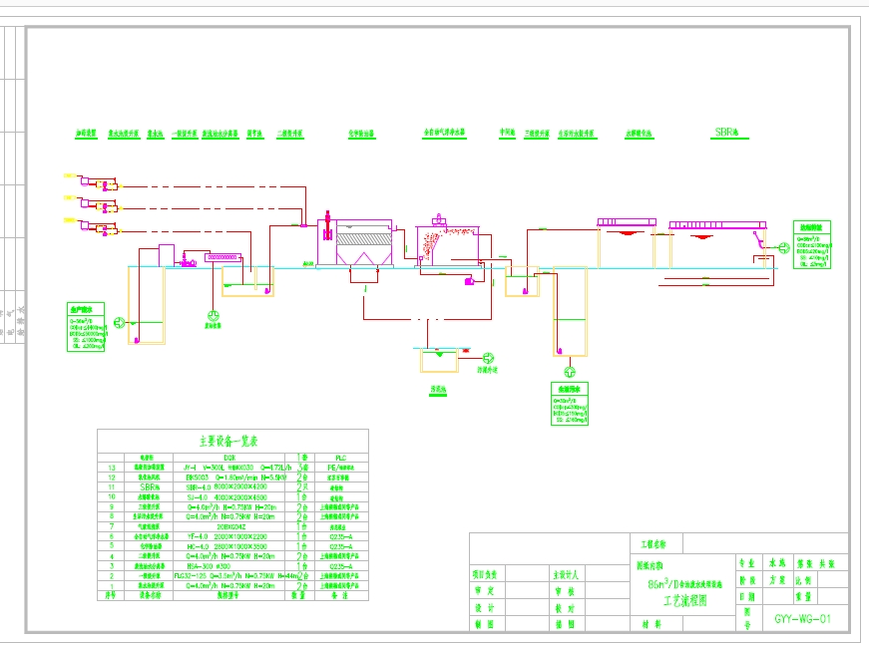Screen dimensions: 869x645
Task: Click the sludge pool label below the diagram
Action: pyautogui.click(x=438, y=390)
